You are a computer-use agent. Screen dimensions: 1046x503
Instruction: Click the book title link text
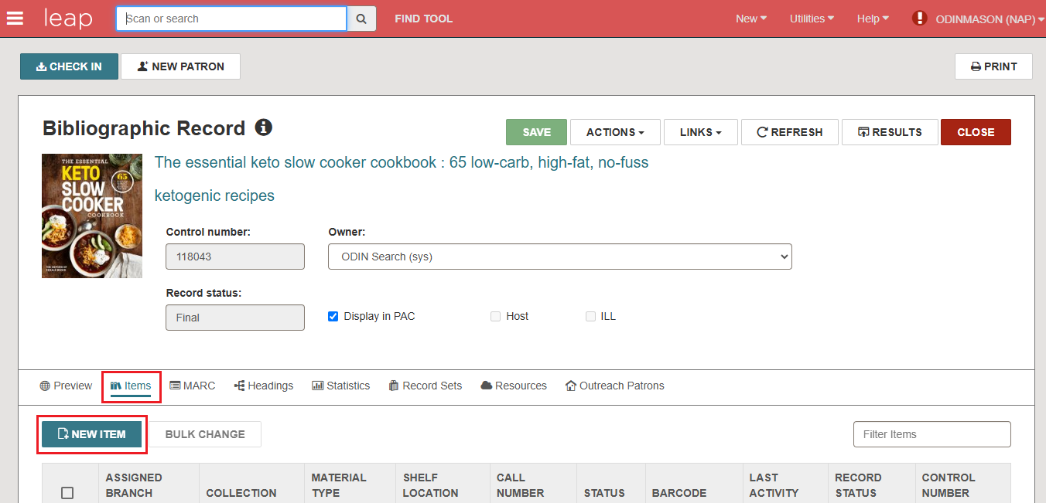[402, 179]
